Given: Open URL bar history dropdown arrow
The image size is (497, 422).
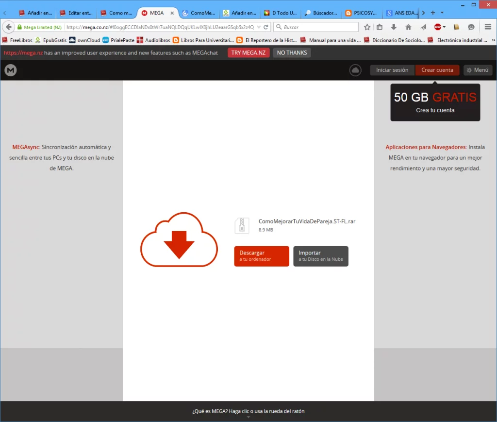Looking at the screenshot, I should 259,27.
